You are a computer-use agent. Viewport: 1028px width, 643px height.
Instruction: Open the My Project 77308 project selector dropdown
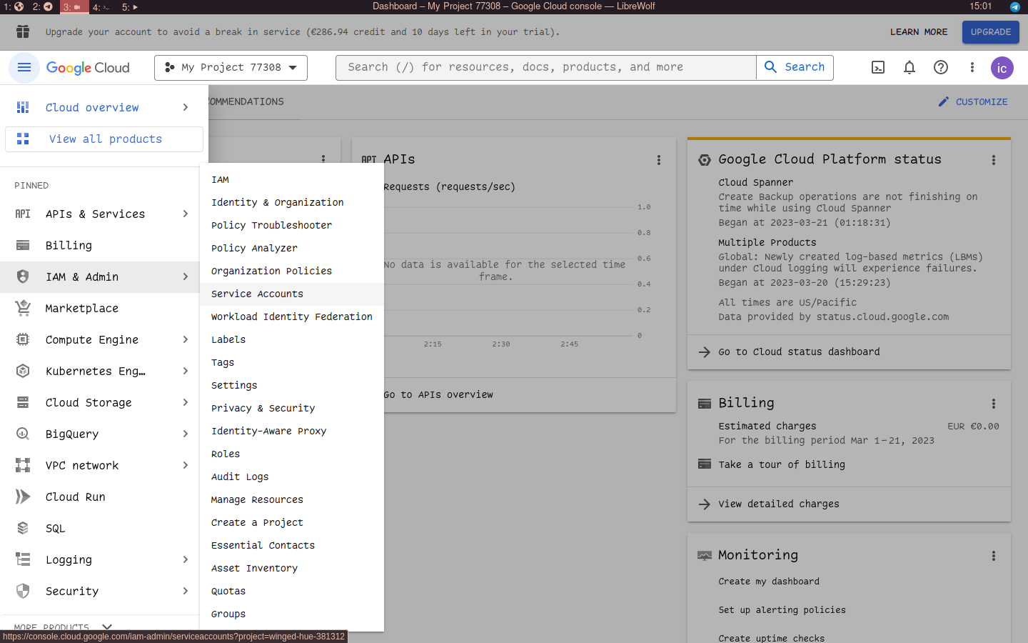point(230,67)
